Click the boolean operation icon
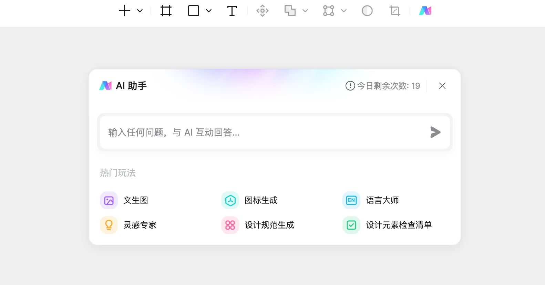545x285 pixels. click(x=290, y=11)
